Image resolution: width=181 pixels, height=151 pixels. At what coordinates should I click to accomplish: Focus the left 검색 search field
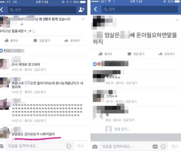pyautogui.click(x=42, y=10)
